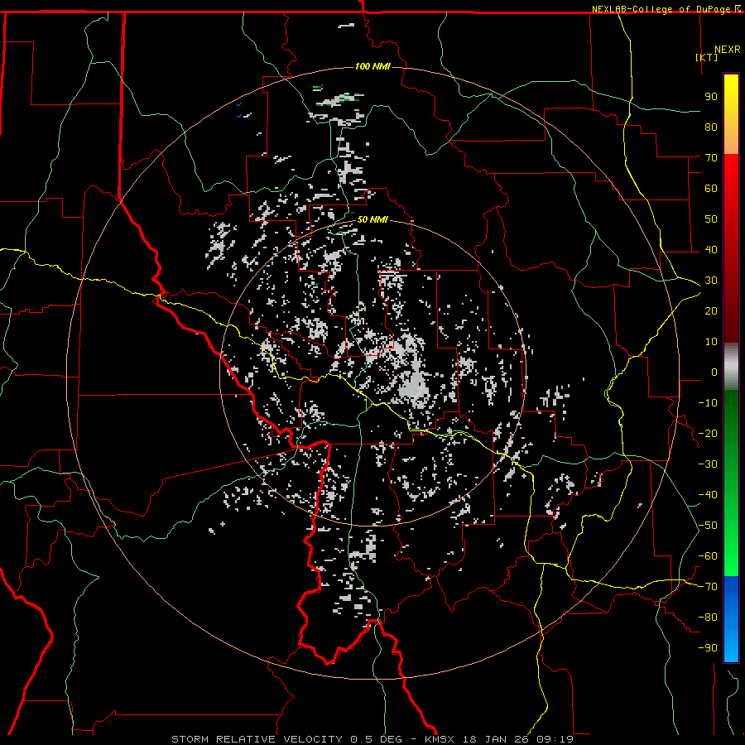Click the KMSX radar site identifier
This screenshot has width=745, height=745.
(x=440, y=739)
